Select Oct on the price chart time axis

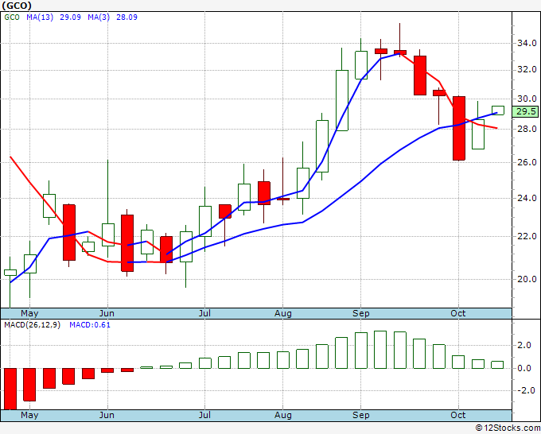tap(457, 313)
